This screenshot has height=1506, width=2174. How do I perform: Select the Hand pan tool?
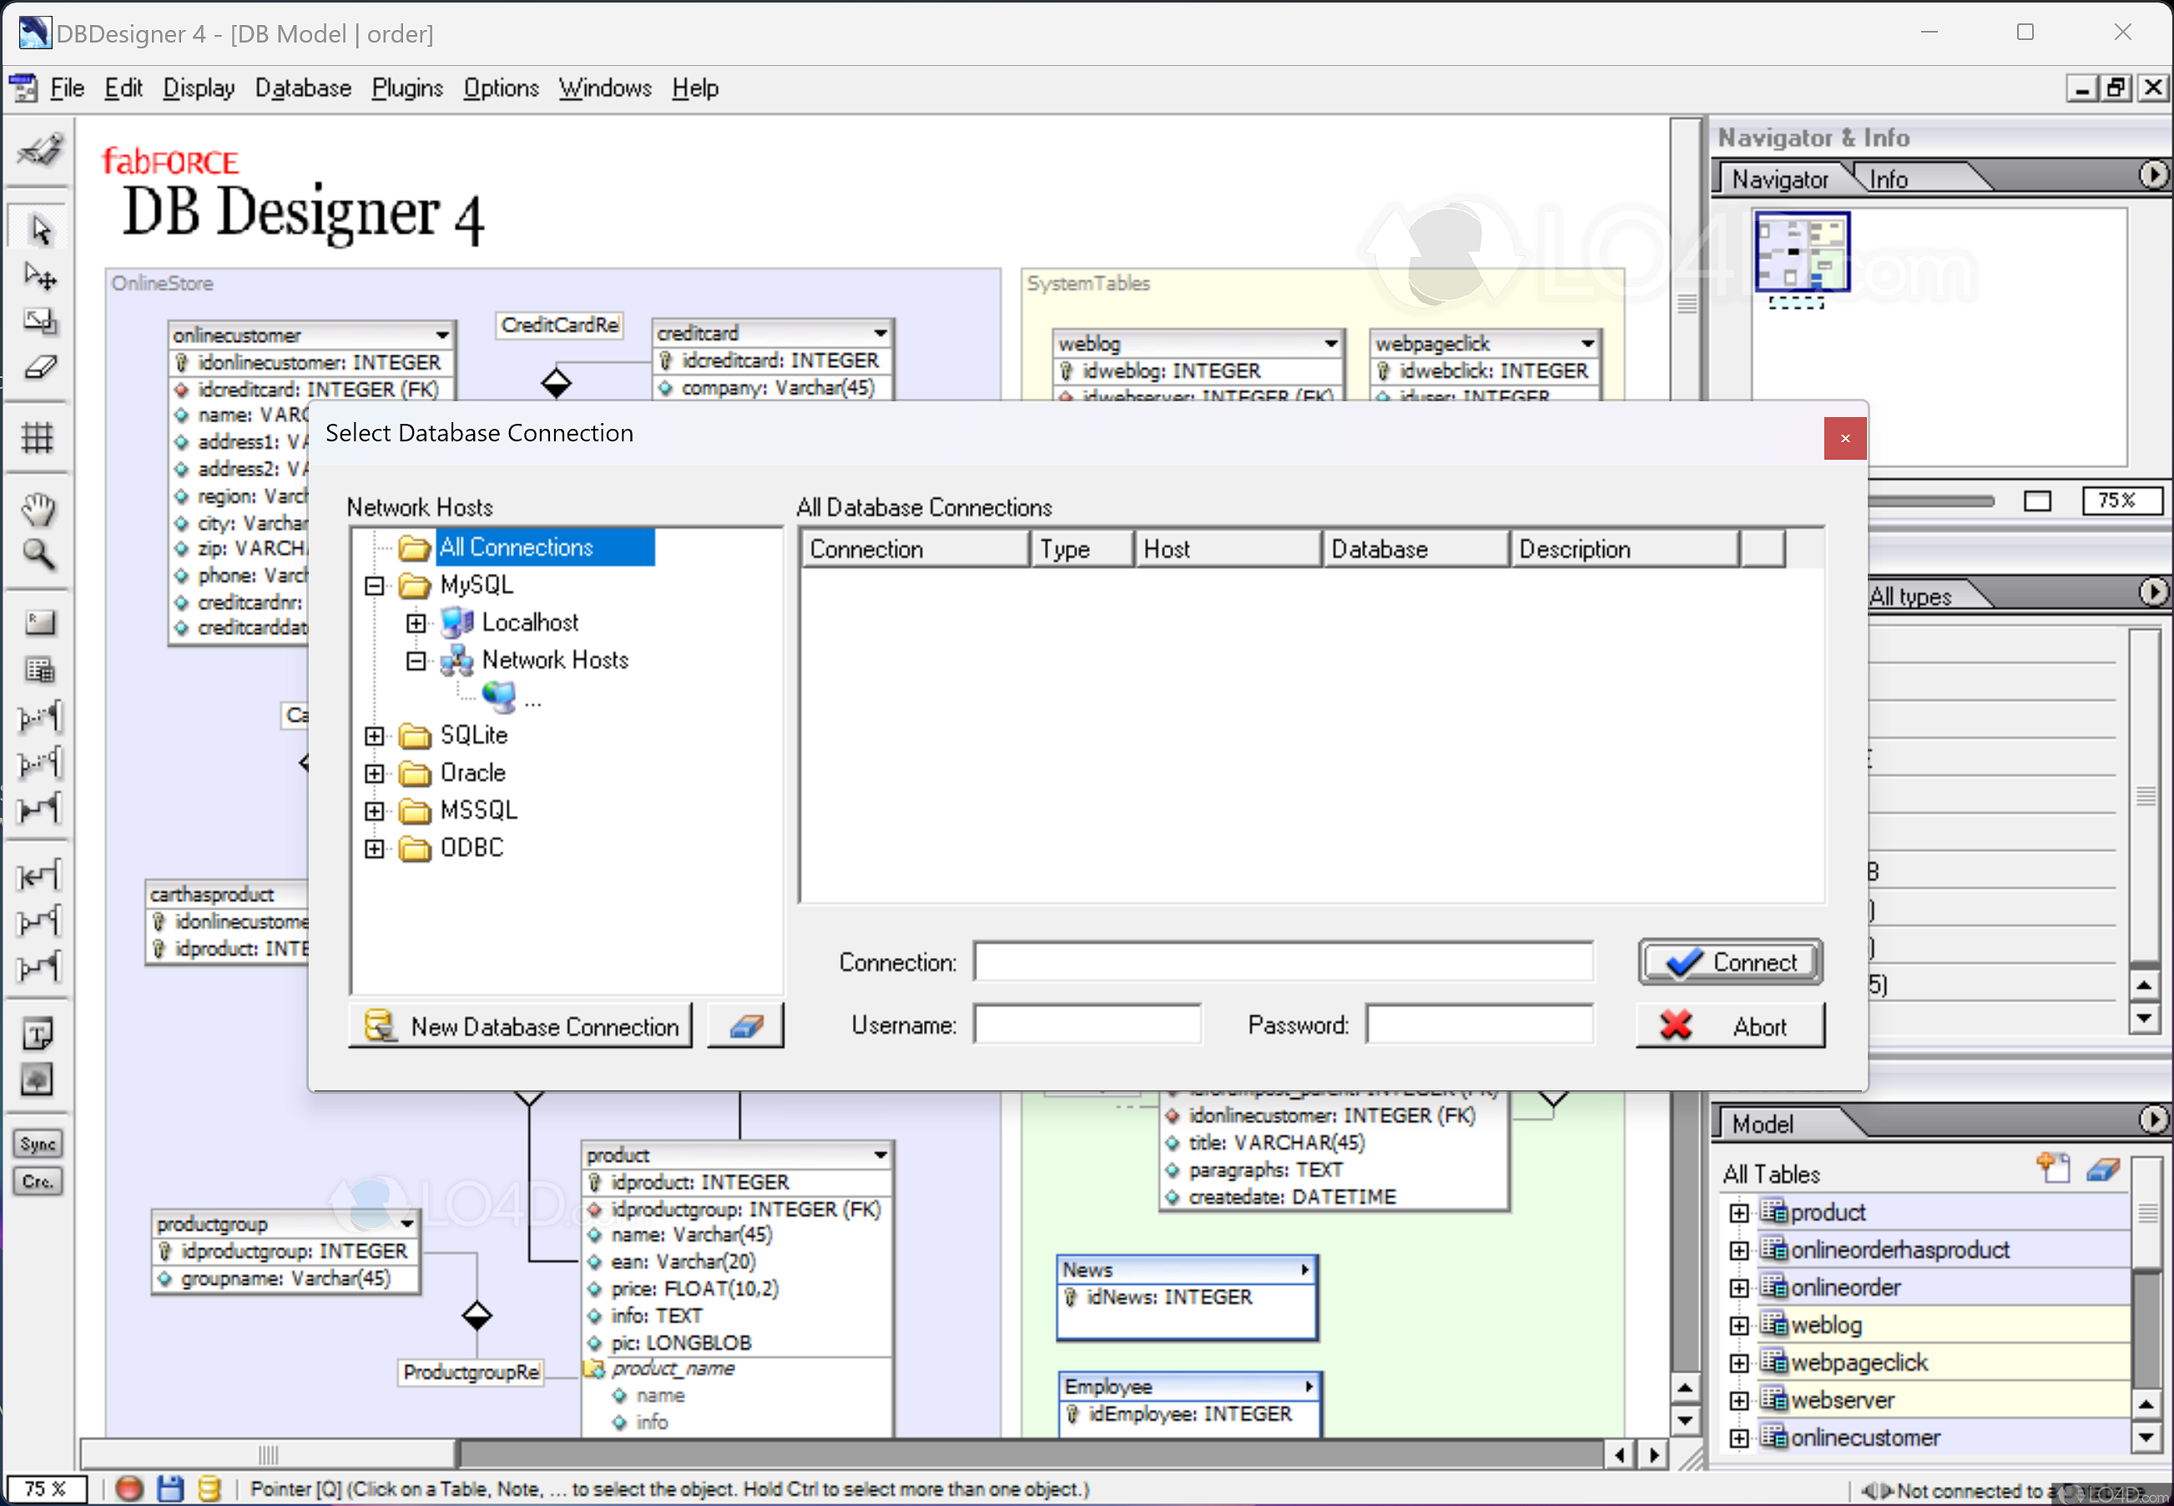click(x=38, y=510)
